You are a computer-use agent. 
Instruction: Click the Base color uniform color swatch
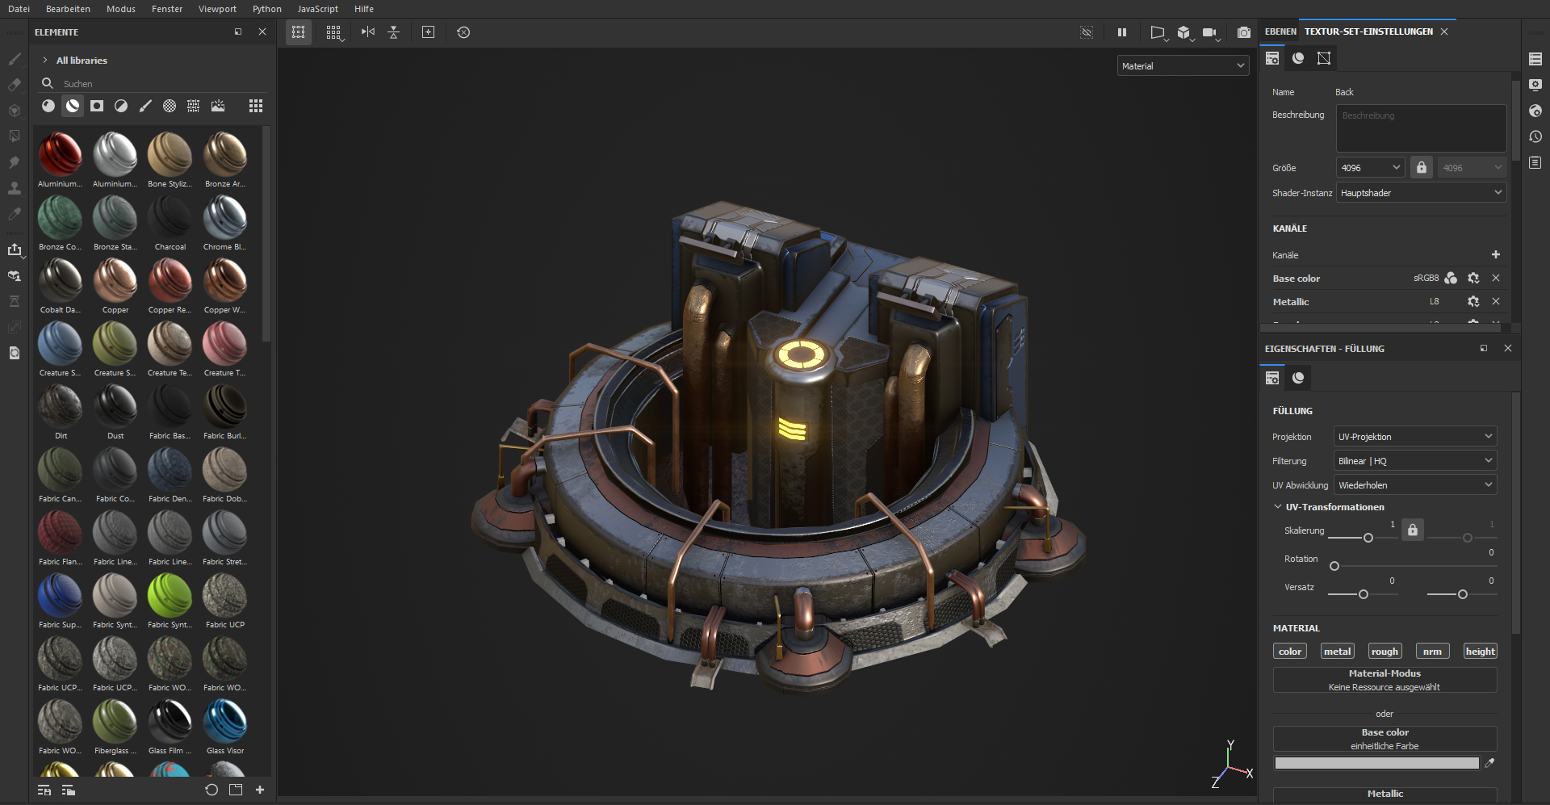1376,763
